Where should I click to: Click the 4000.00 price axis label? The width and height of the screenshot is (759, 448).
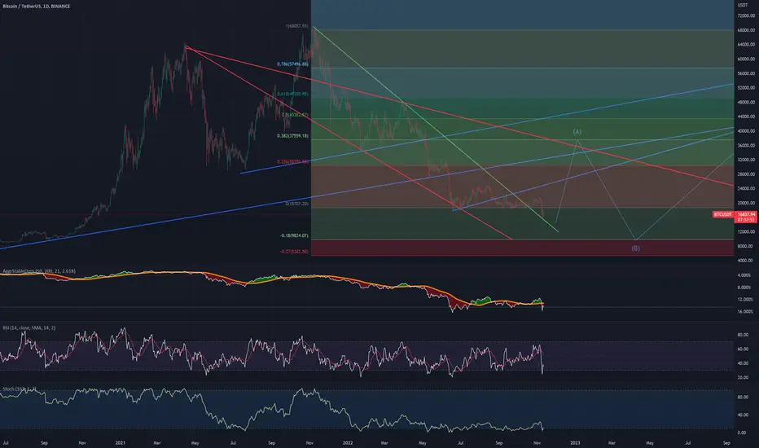click(747, 260)
